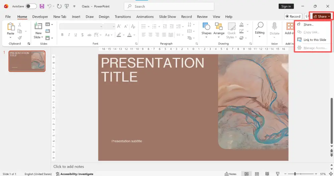Image resolution: width=334 pixels, height=176 pixels.
Task: Switch to Slide Sorter view icon
Action: (257, 174)
